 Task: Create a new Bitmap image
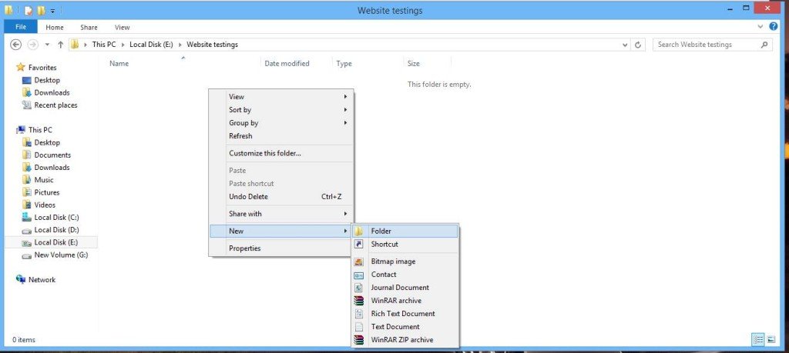pyautogui.click(x=405, y=261)
